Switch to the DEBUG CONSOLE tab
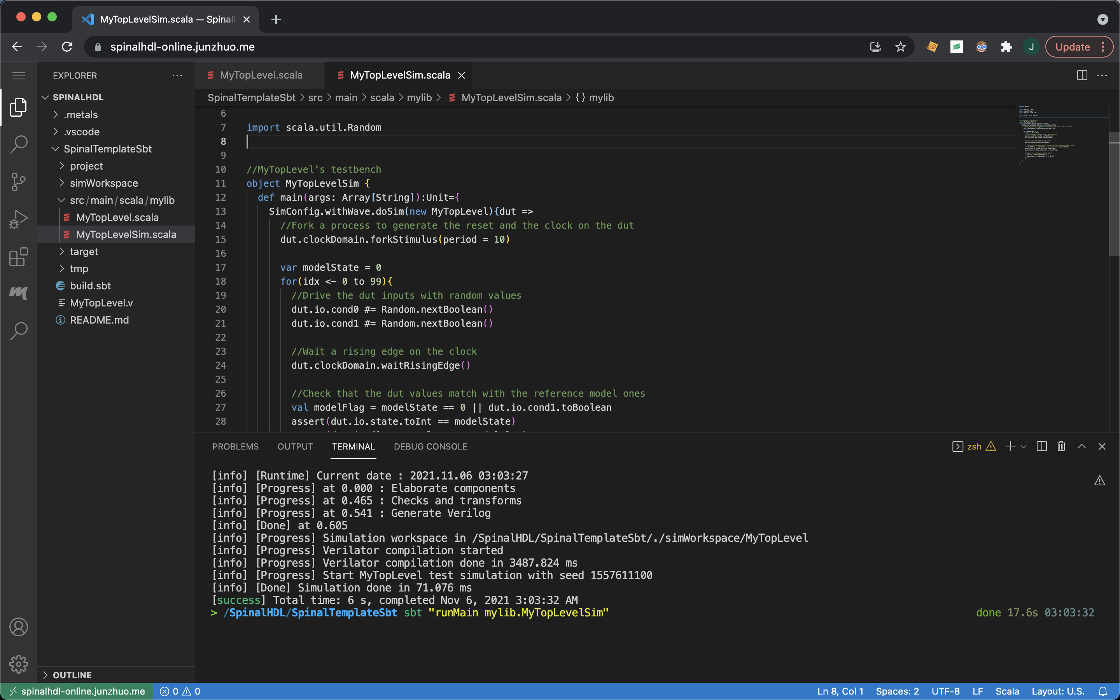1120x700 pixels. (x=430, y=446)
